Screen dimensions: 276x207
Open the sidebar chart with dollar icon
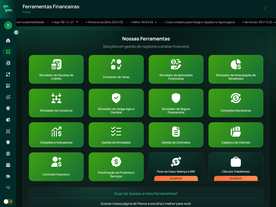click(x=8, y=97)
